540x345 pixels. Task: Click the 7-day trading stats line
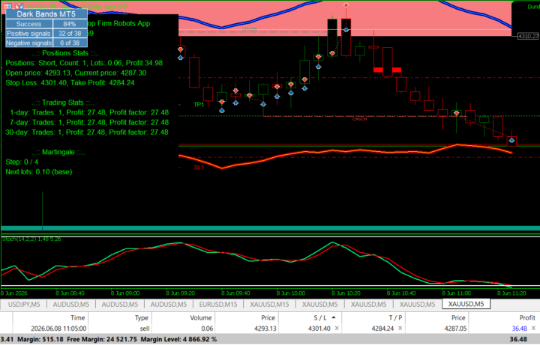coord(89,123)
